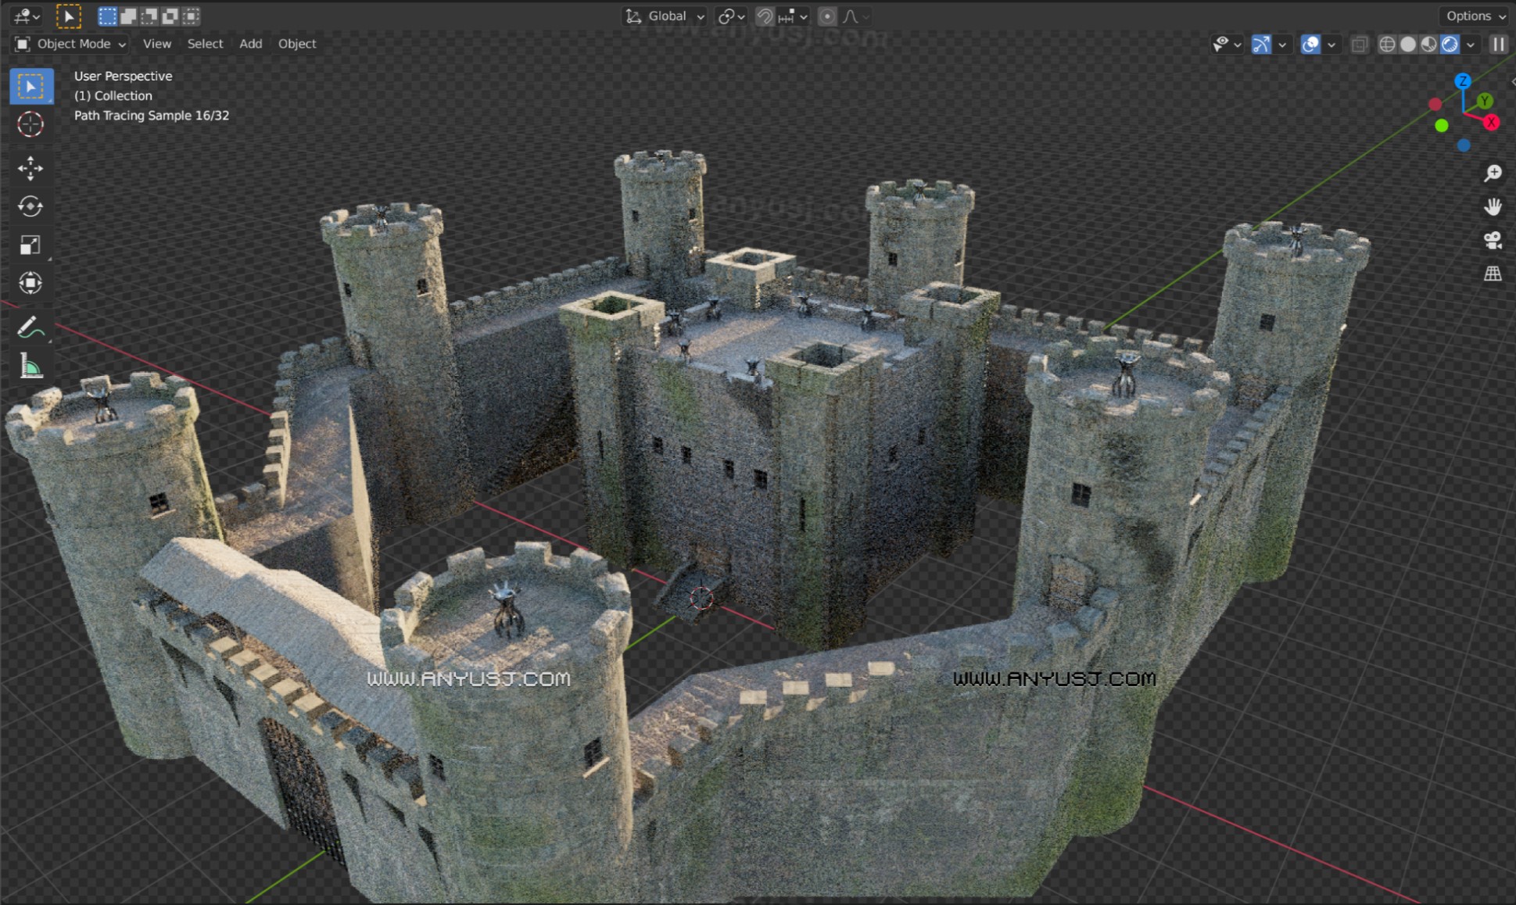Toggle proportional editing

click(x=827, y=16)
